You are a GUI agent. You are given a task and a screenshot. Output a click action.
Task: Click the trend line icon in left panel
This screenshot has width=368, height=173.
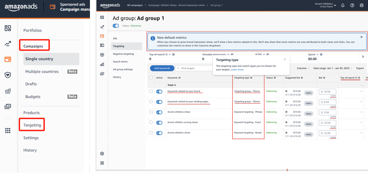(x=8, y=44)
